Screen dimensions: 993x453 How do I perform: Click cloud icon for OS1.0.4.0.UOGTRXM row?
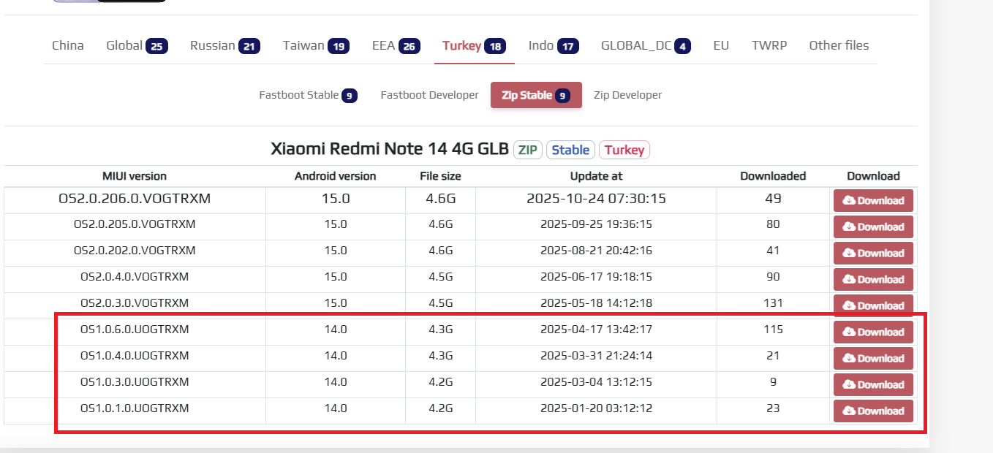pyautogui.click(x=849, y=359)
